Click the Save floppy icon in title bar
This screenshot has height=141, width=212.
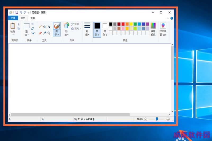(x=17, y=12)
